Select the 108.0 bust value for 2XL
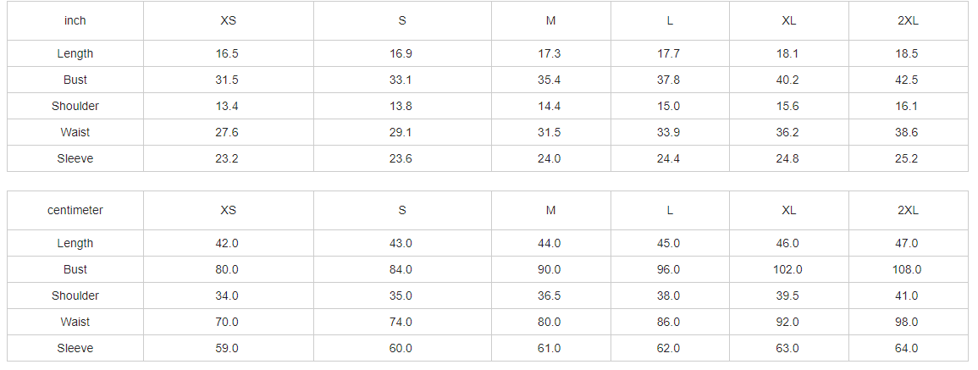The height and width of the screenshot is (370, 978). point(908,269)
